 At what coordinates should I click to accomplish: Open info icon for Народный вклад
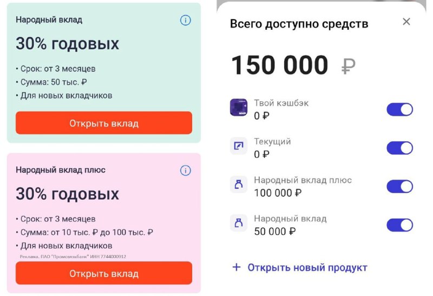185,20
